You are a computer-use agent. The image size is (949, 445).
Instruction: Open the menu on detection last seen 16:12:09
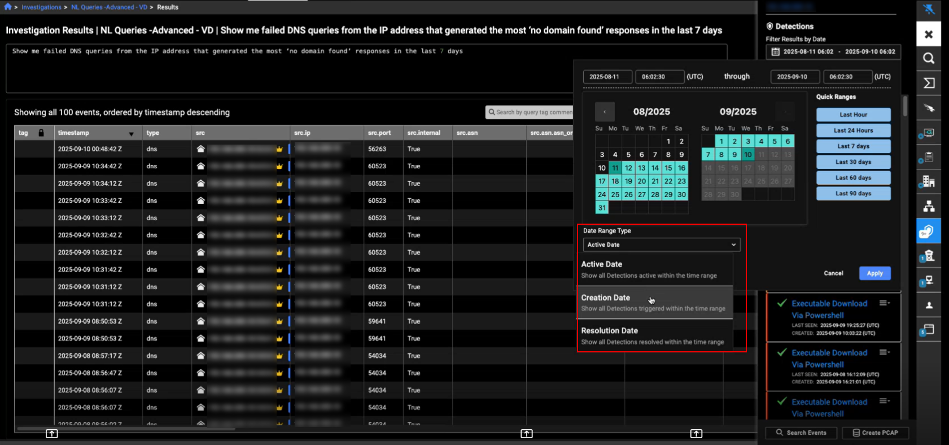(x=884, y=352)
